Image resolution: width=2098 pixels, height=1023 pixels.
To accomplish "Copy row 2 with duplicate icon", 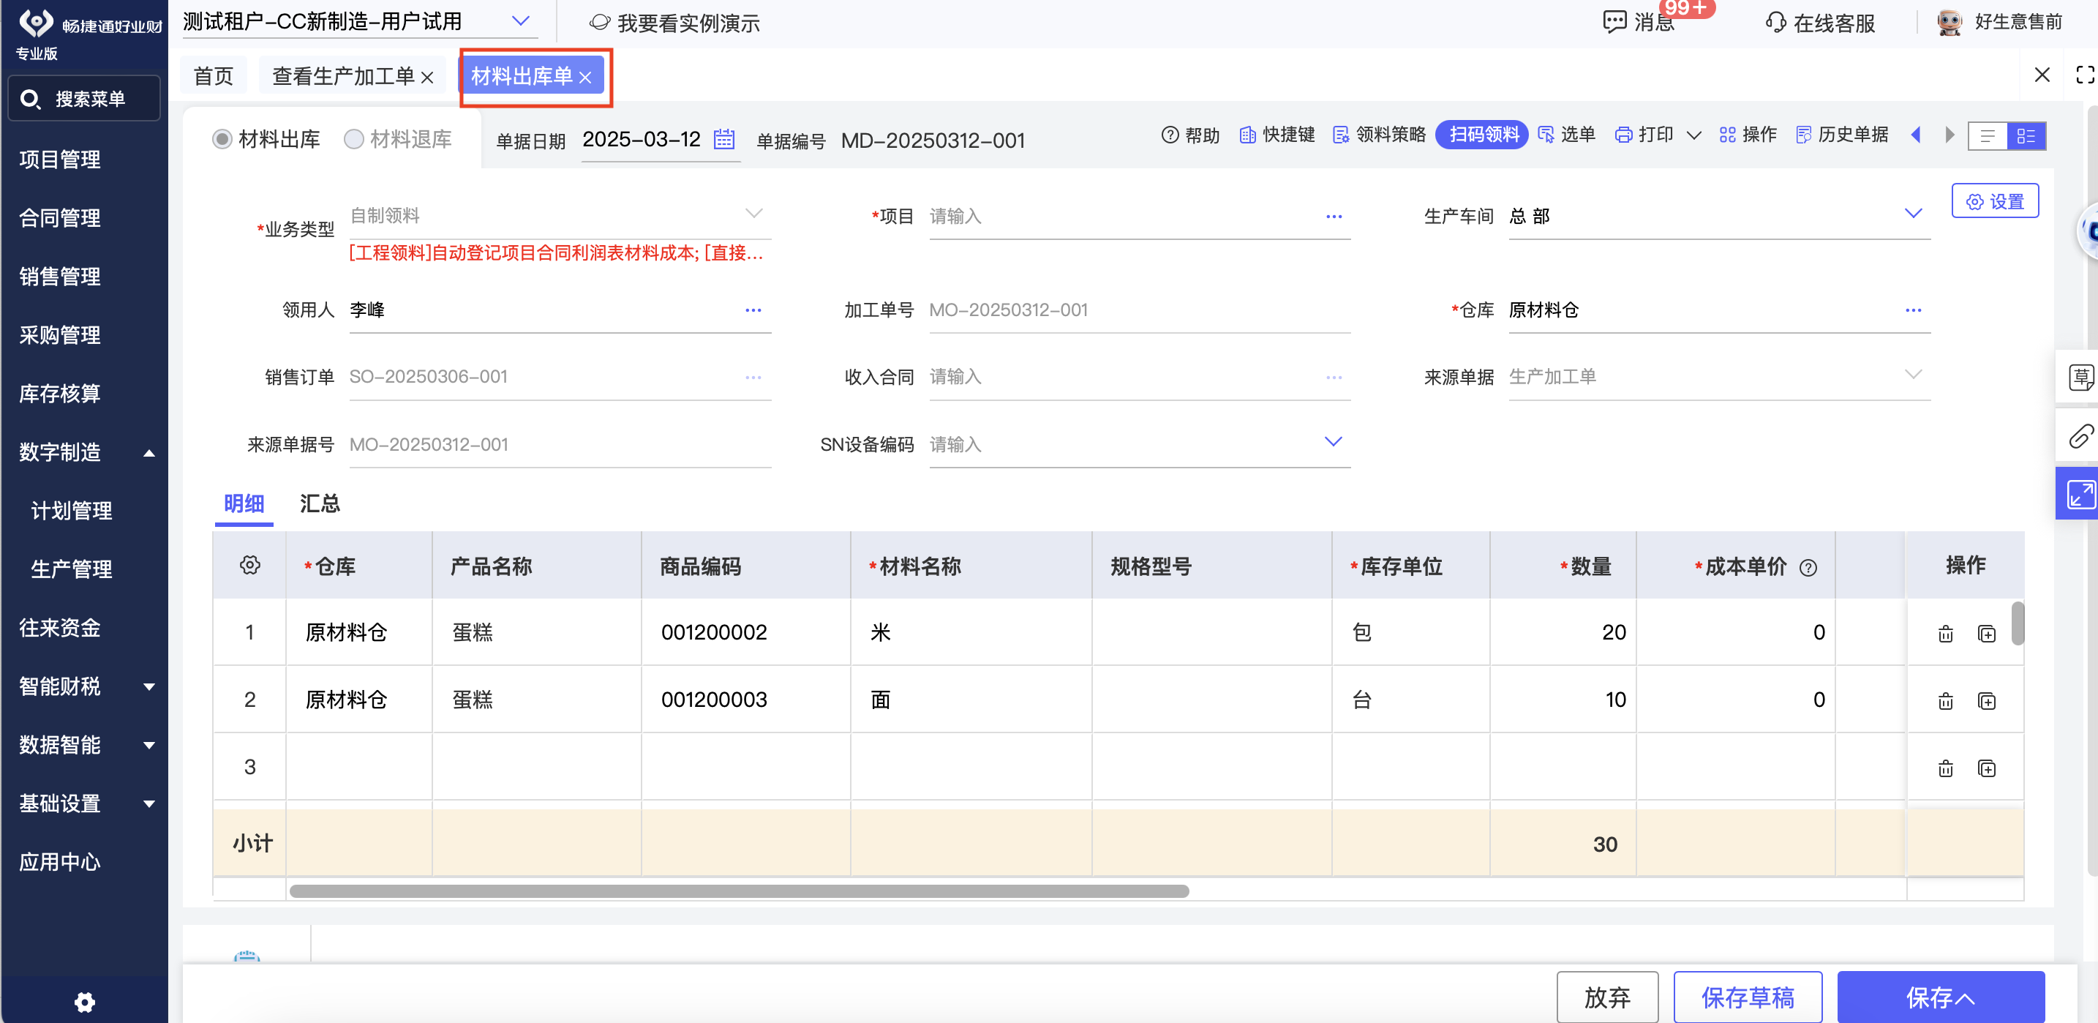I will pyautogui.click(x=1986, y=701).
